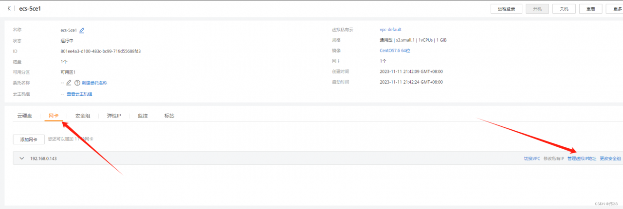
Task: Click the 添加网卡 button
Action: pyautogui.click(x=28, y=139)
